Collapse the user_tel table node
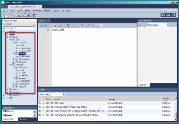The image size is (179, 124). point(11,65)
